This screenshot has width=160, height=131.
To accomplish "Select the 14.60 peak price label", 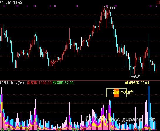I will 112,8.
